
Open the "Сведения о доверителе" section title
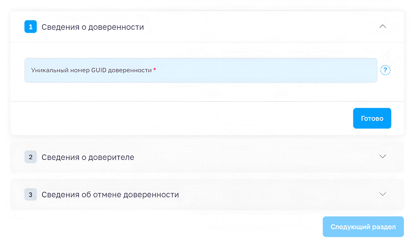click(x=88, y=157)
